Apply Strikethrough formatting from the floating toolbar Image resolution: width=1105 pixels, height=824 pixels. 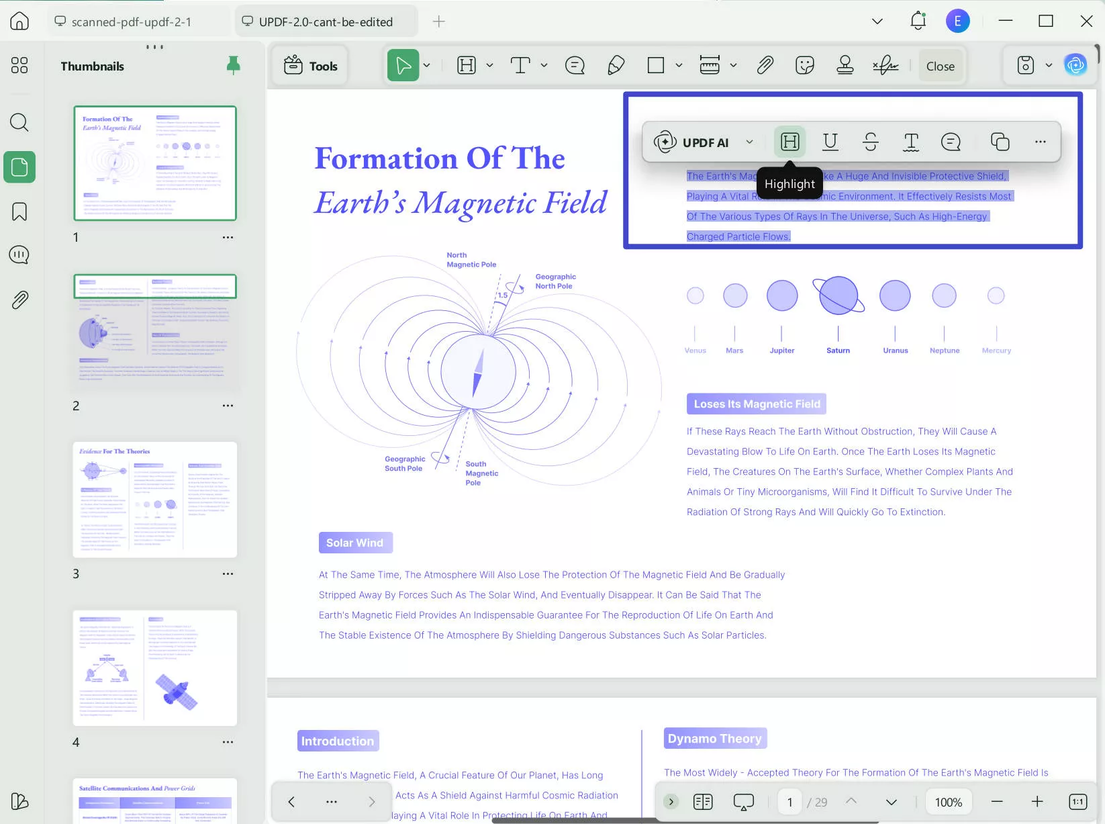point(870,142)
